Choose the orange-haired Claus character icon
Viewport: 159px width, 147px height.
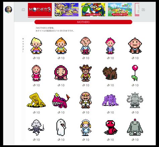(61, 46)
